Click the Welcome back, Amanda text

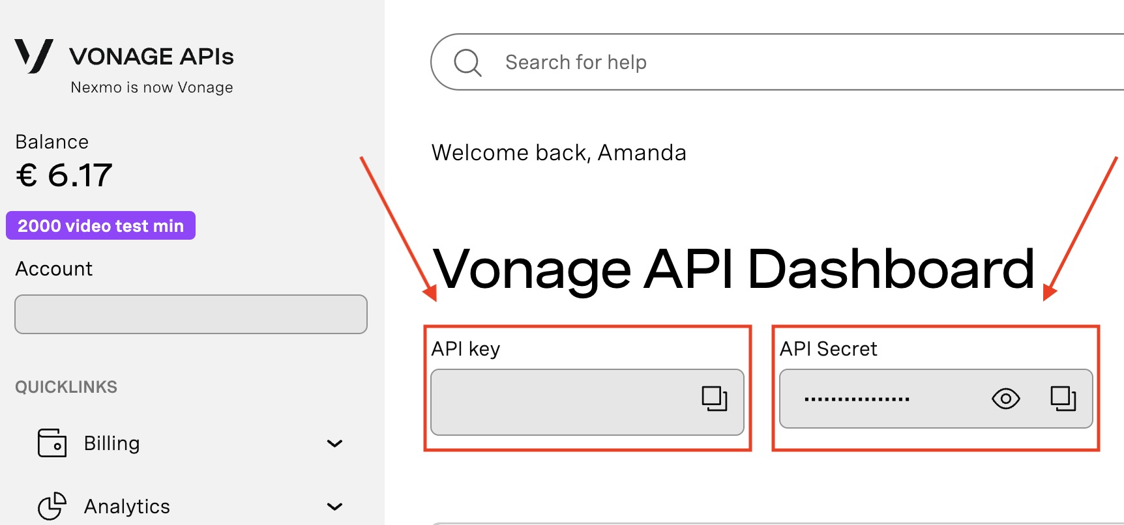[559, 152]
